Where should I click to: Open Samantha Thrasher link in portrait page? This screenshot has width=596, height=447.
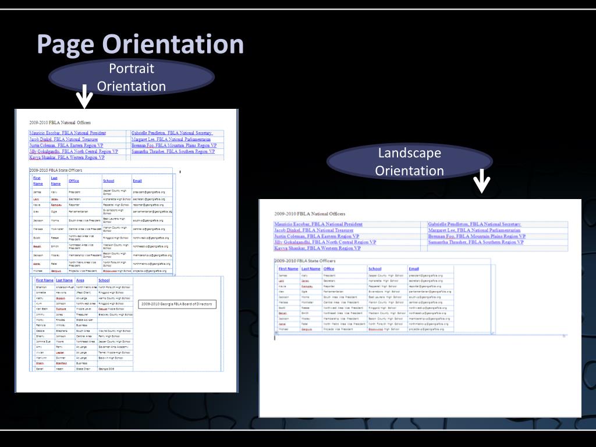pyautogui.click(x=173, y=151)
